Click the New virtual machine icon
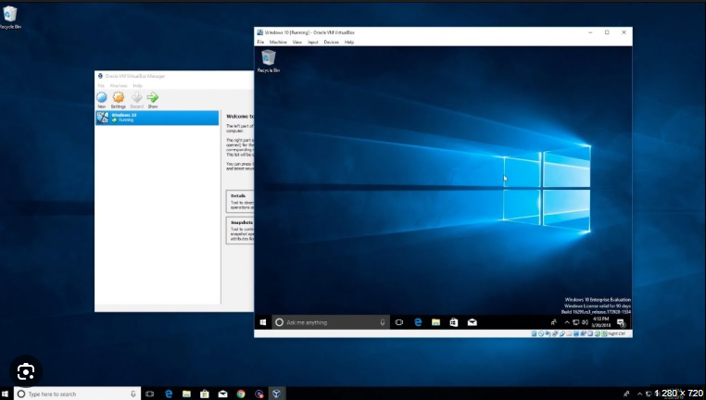706x400 pixels. [101, 97]
